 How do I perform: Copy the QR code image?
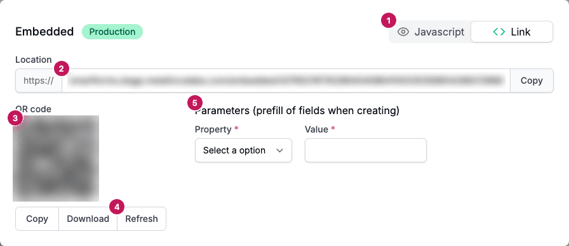tap(37, 219)
